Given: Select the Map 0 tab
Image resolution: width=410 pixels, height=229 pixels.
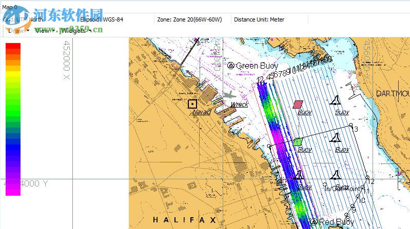Looking at the screenshot, I should coord(10,7).
